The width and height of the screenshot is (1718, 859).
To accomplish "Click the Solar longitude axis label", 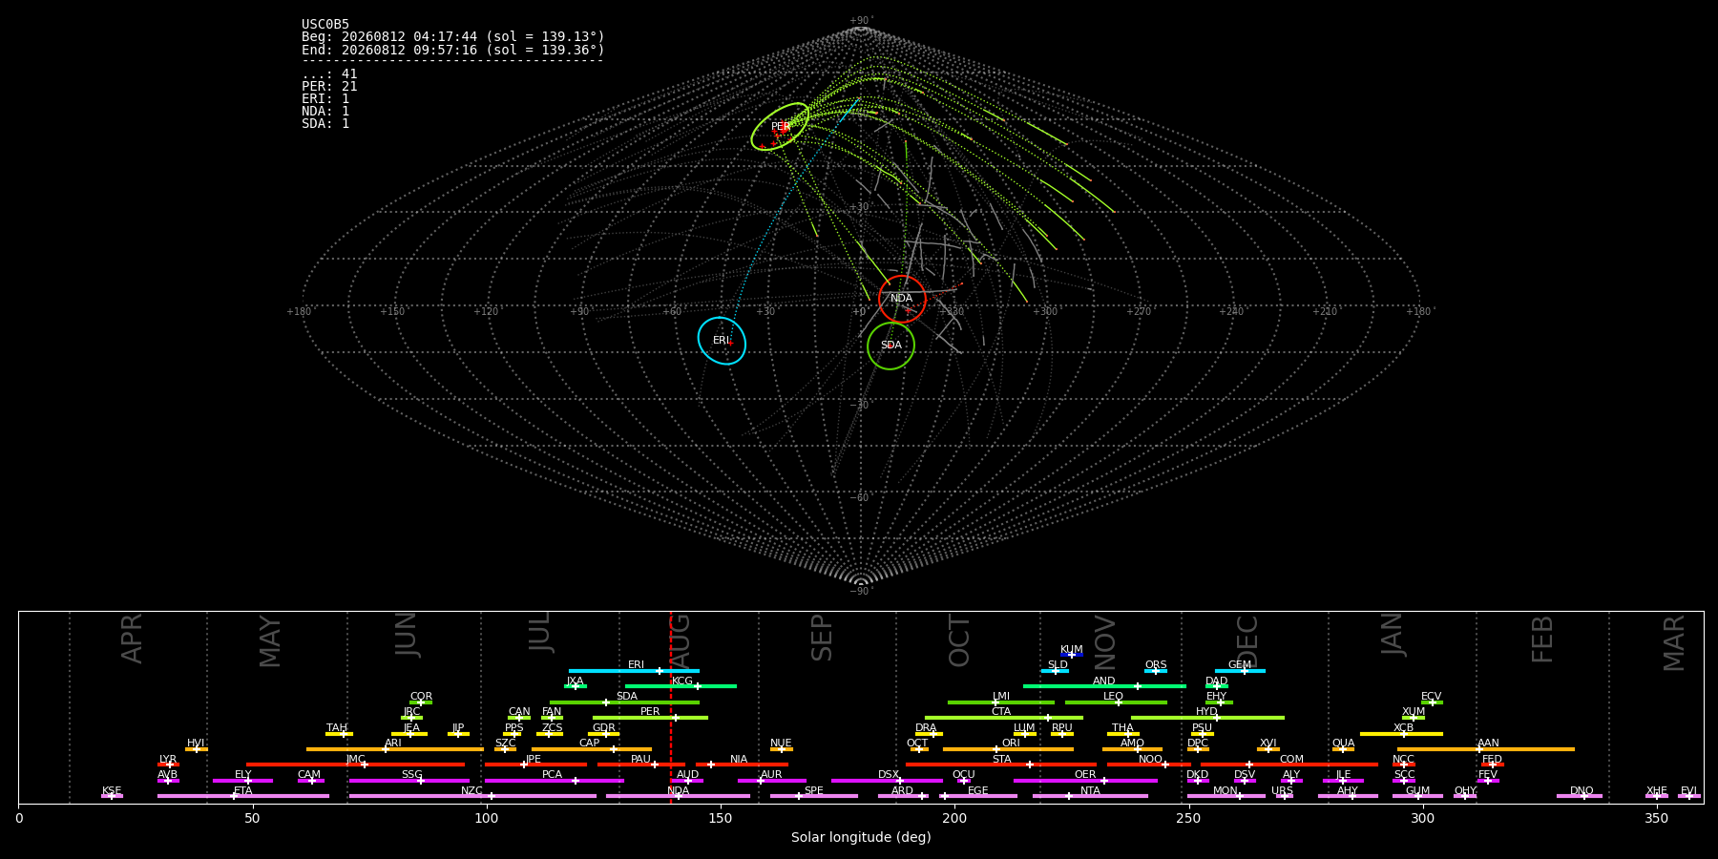I will tap(861, 838).
